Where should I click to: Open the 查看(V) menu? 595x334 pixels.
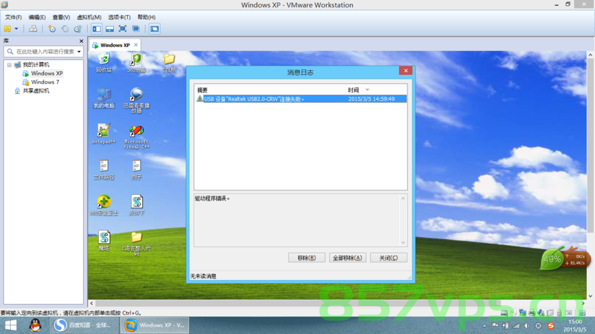(61, 17)
